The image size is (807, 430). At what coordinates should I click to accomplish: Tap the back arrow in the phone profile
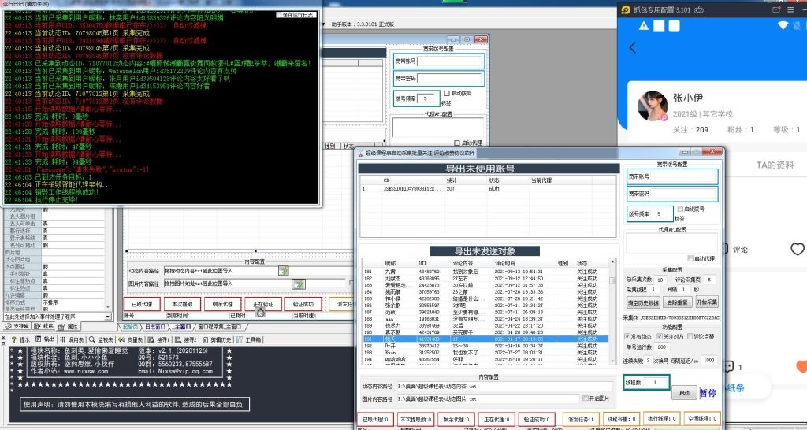click(x=633, y=48)
